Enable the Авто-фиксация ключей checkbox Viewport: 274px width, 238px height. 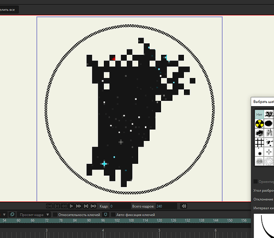click(x=113, y=215)
